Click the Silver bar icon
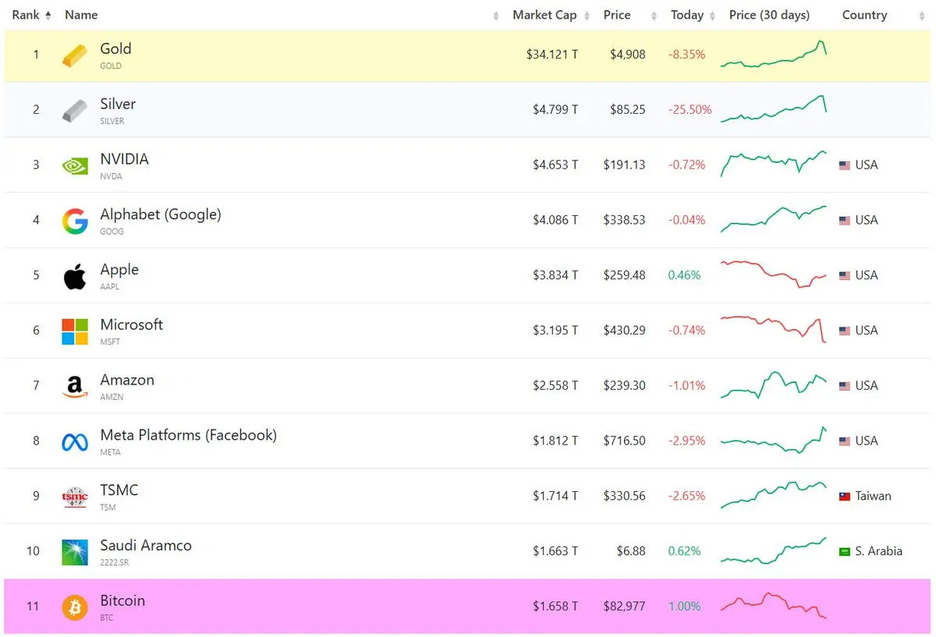Image resolution: width=936 pixels, height=637 pixels. click(x=75, y=111)
